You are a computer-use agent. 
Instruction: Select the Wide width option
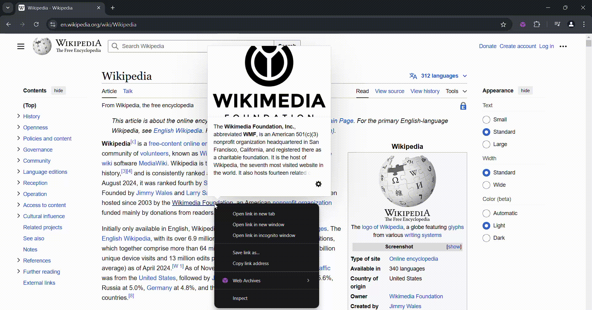point(486,185)
